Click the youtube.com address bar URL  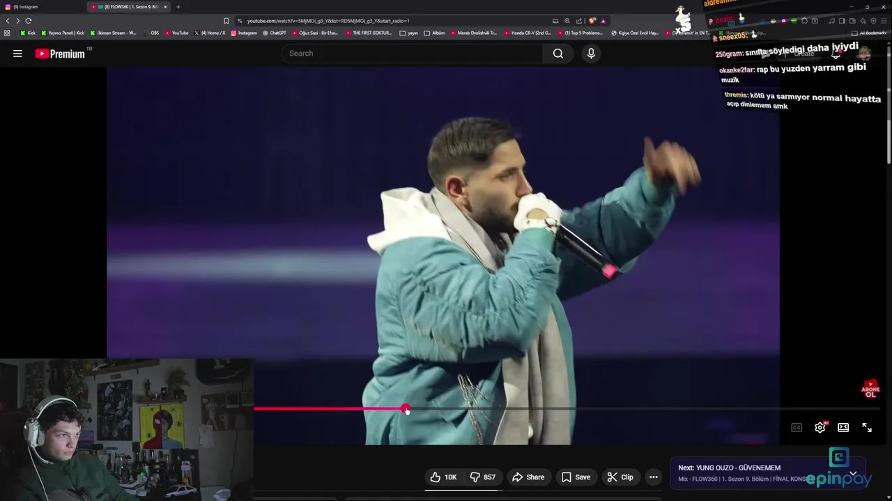tap(328, 21)
